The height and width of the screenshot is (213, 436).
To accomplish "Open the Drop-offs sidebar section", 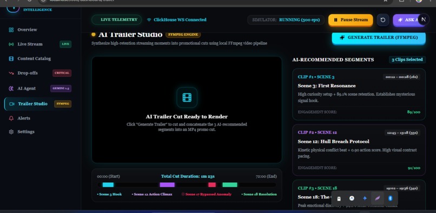I will tap(38, 73).
